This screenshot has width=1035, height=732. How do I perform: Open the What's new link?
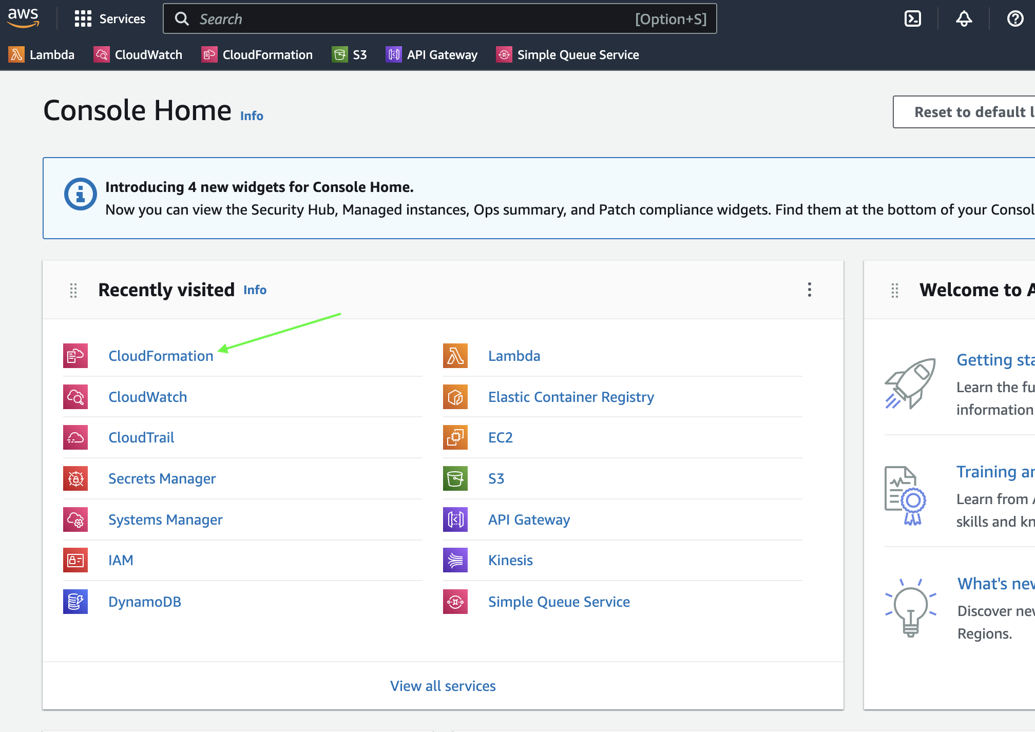point(996,584)
